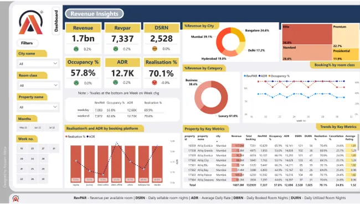Click the Realisation % legend marker in platform chart
Image resolution: width=360 pixels, height=204 pixels.
click(x=66, y=137)
